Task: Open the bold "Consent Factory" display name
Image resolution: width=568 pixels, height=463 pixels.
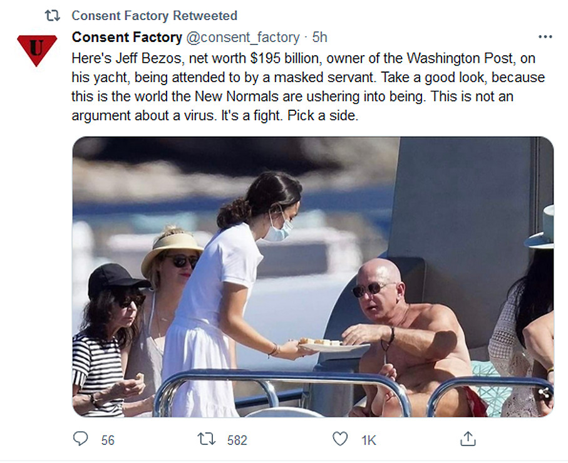Action: pyautogui.click(x=127, y=38)
